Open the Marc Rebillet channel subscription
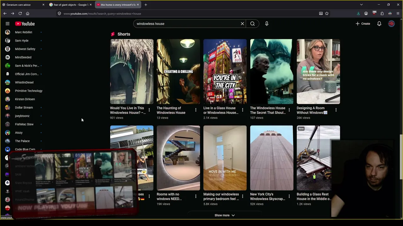The width and height of the screenshot is (403, 226). coord(24,32)
